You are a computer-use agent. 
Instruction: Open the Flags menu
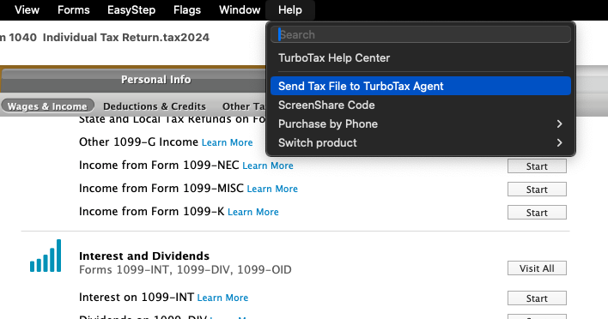pyautogui.click(x=187, y=9)
